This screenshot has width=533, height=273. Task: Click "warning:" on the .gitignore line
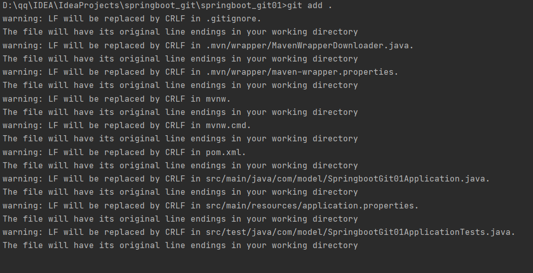[23, 19]
